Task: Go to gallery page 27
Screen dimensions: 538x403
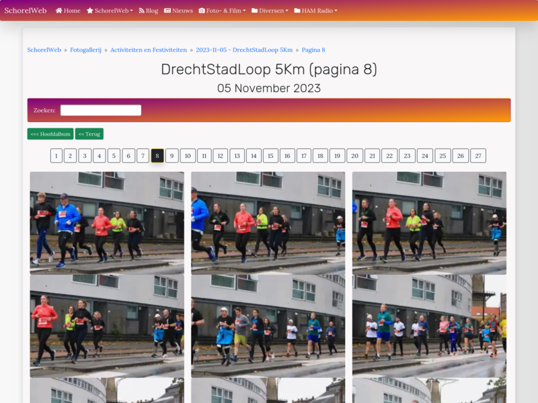Action: pos(478,156)
